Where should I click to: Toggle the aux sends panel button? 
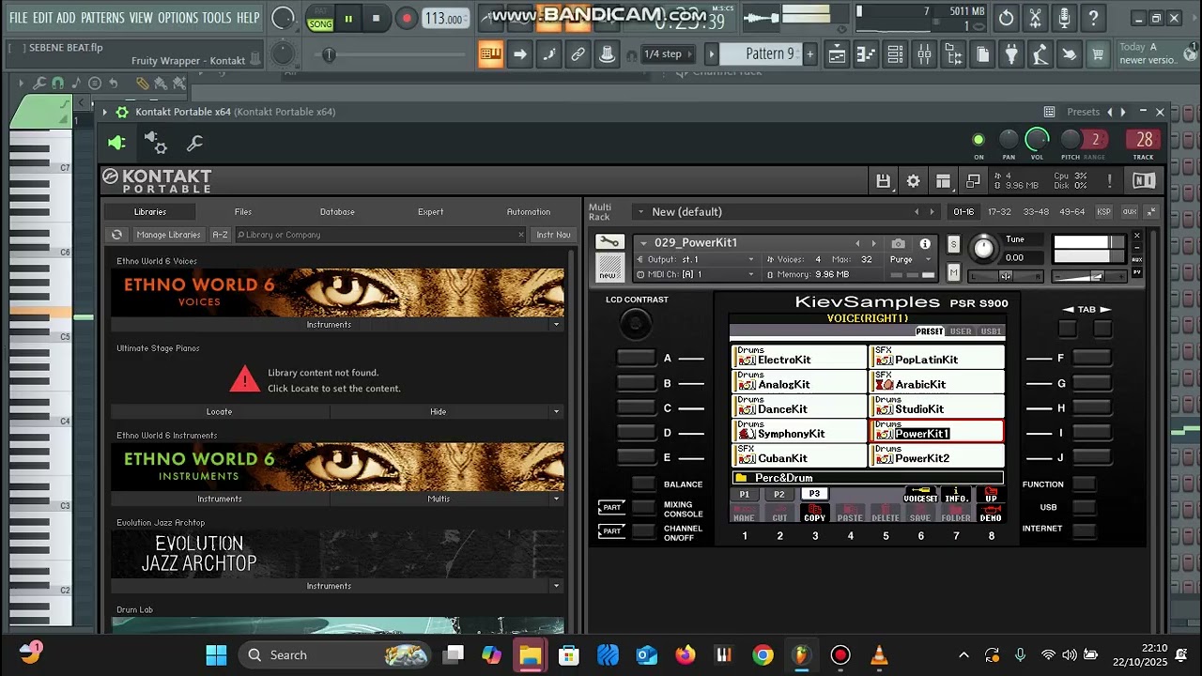coord(1130,211)
